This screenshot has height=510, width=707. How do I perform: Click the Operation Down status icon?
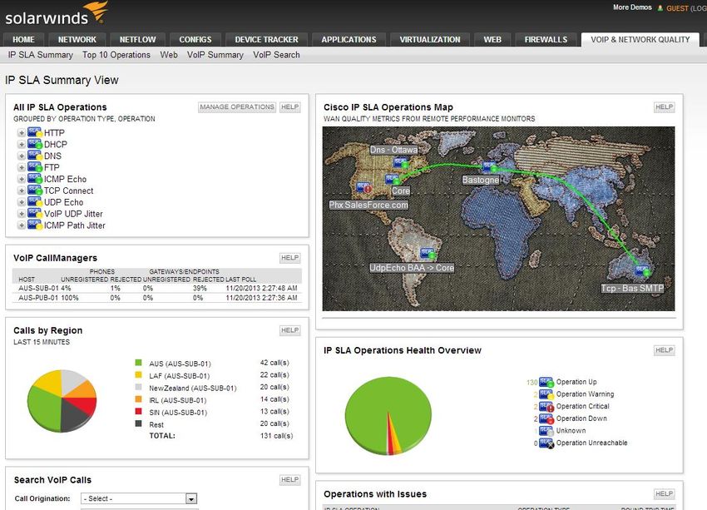point(546,418)
